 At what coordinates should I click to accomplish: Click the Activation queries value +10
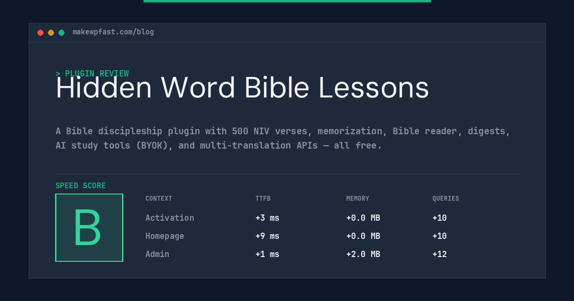(440, 218)
